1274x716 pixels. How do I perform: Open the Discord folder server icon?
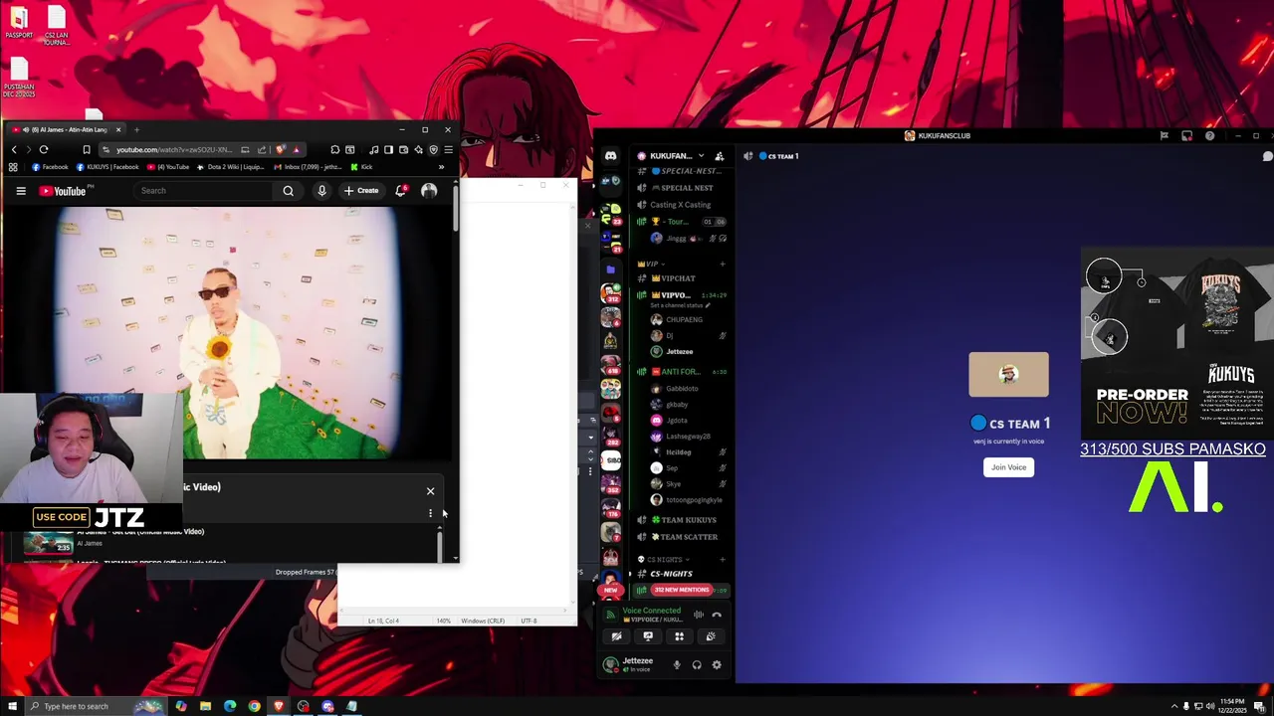[610, 269]
